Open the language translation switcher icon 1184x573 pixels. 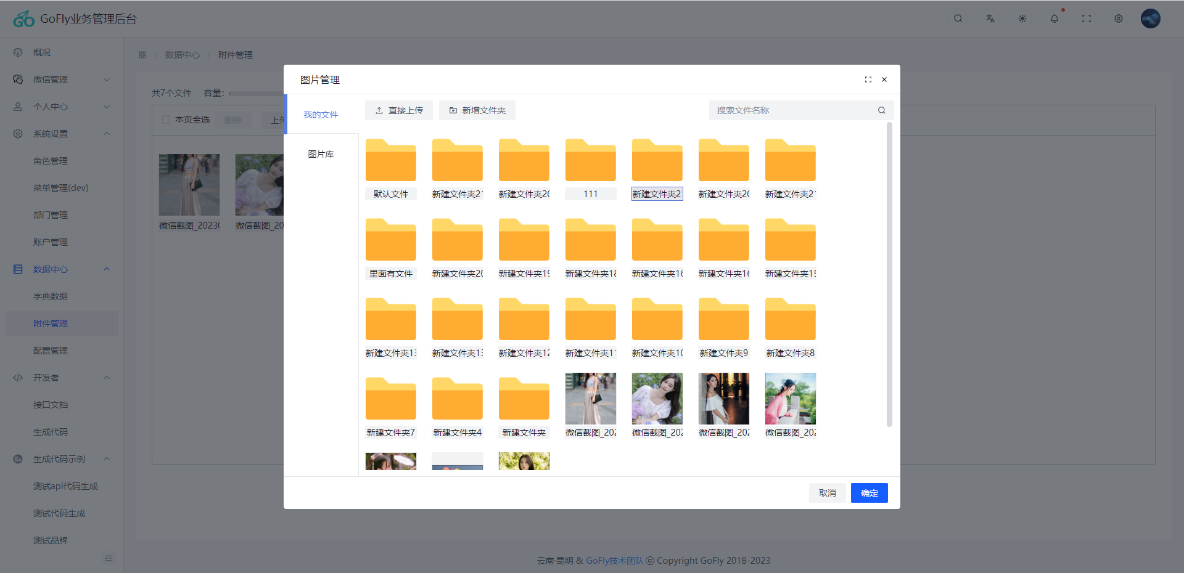point(990,18)
